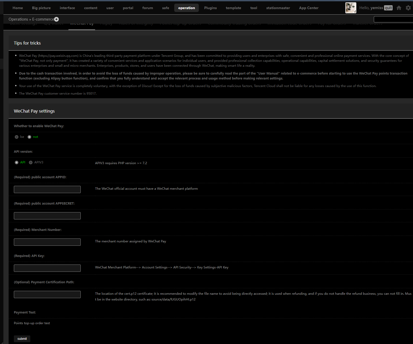Screen dimensions: 413x344
Task: Open the forum menu
Action: (148, 8)
